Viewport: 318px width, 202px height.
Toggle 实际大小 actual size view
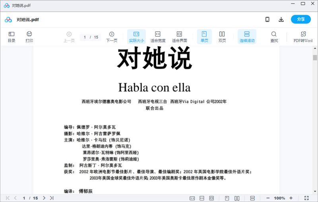pyautogui.click(x=136, y=37)
